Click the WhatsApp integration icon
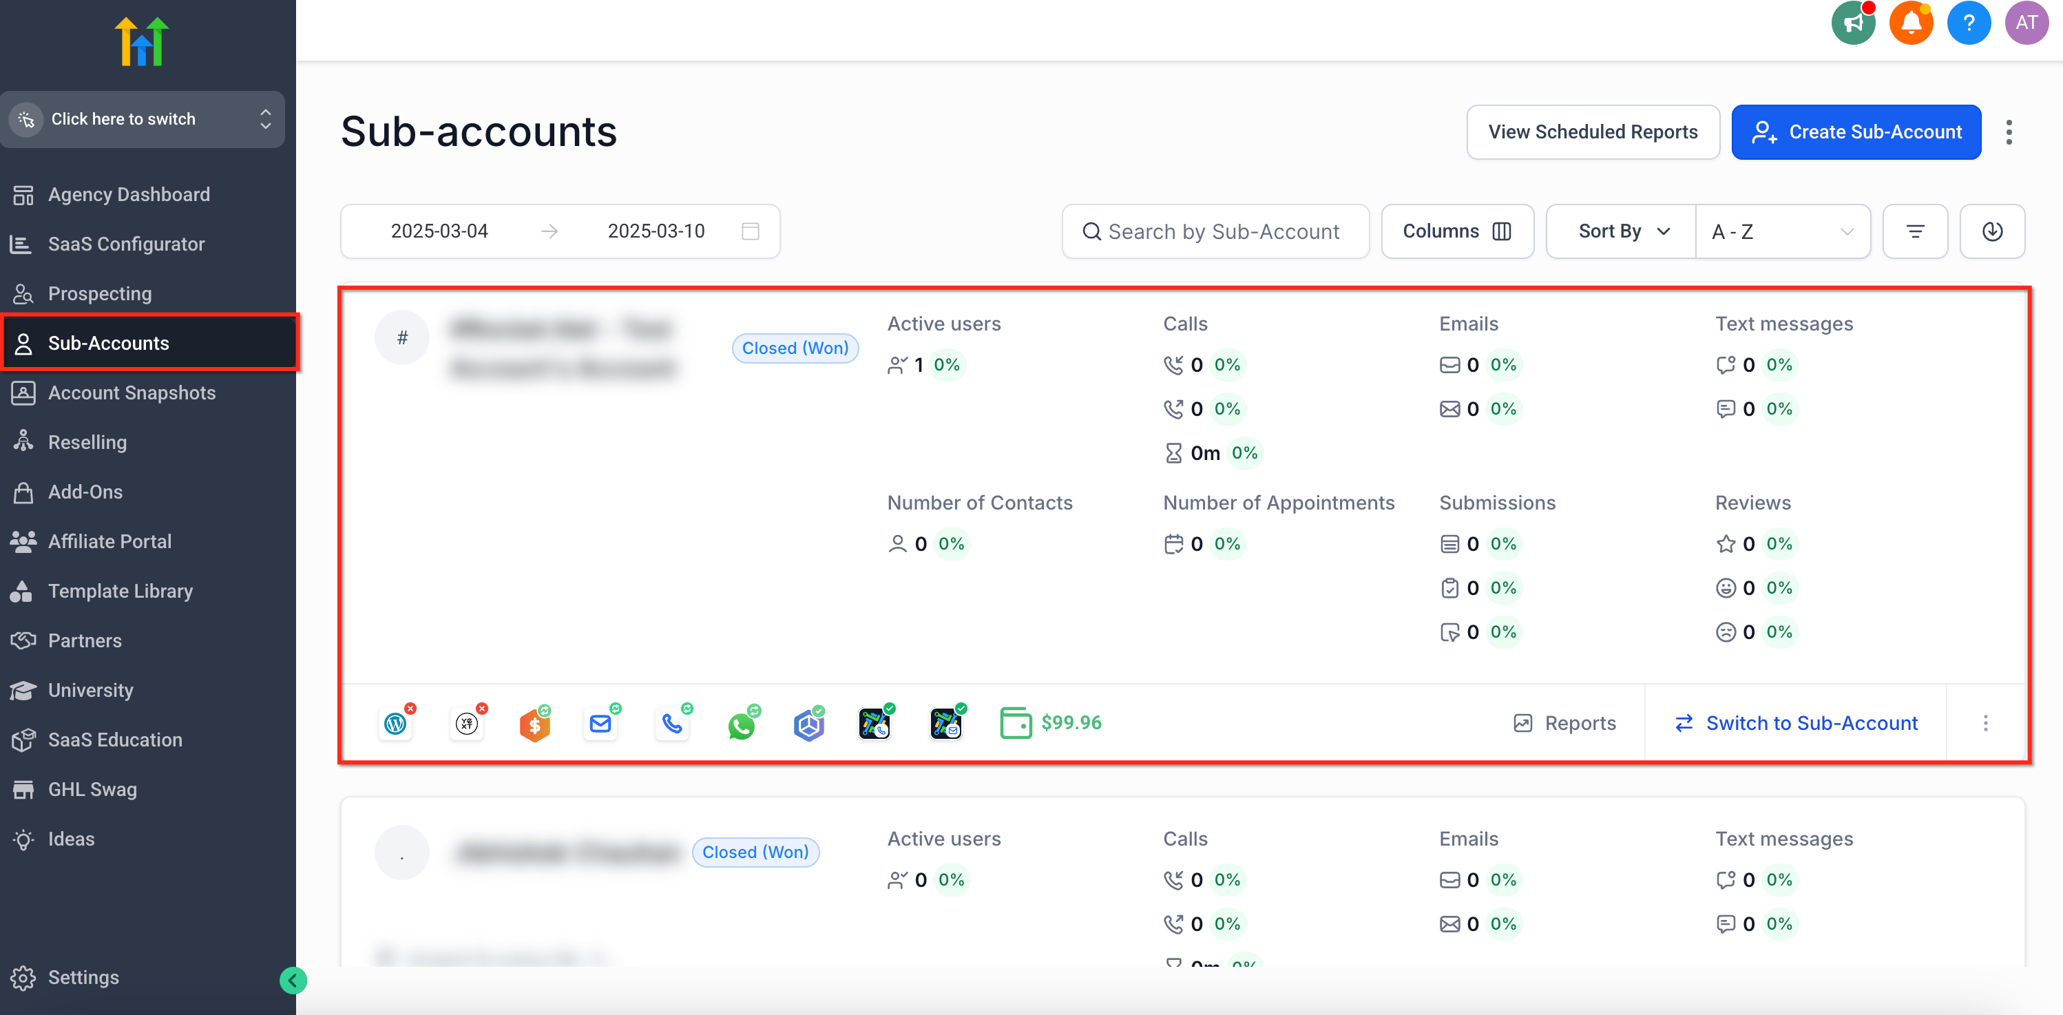The width and height of the screenshot is (2063, 1015). [742, 724]
